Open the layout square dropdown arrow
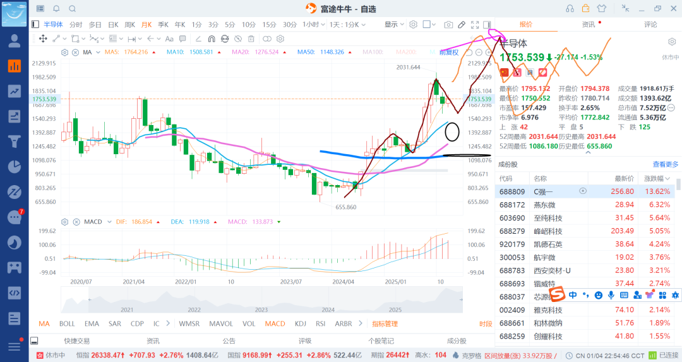Viewport: 682px width, 362px height. tap(434, 25)
